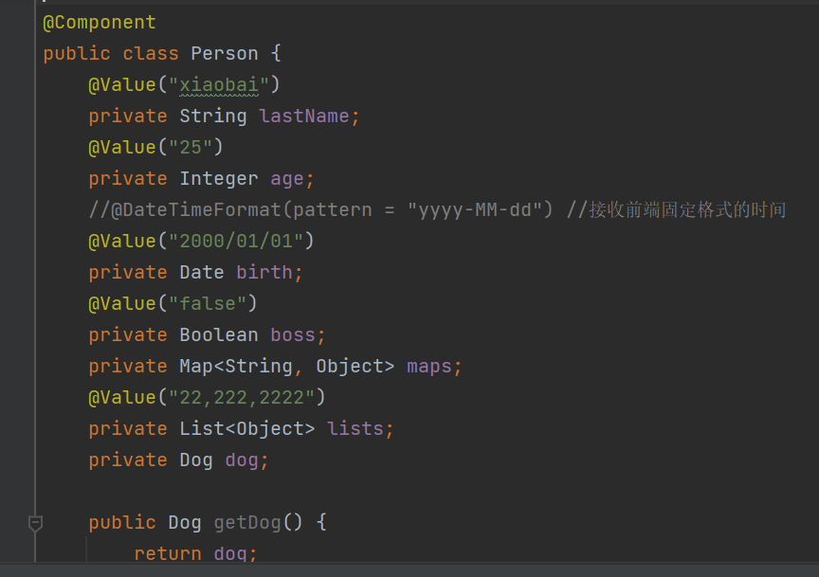Image resolution: width=819 pixels, height=577 pixels.
Task: Click the birth field name
Action: click(x=264, y=273)
